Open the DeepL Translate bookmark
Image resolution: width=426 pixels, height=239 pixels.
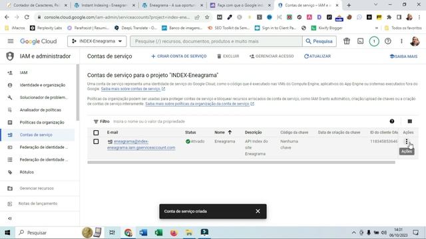tap(136, 28)
